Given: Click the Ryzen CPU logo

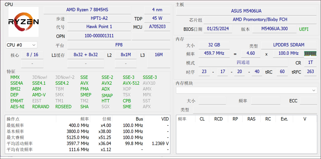Looking at the screenshot, I should pos(23,22).
